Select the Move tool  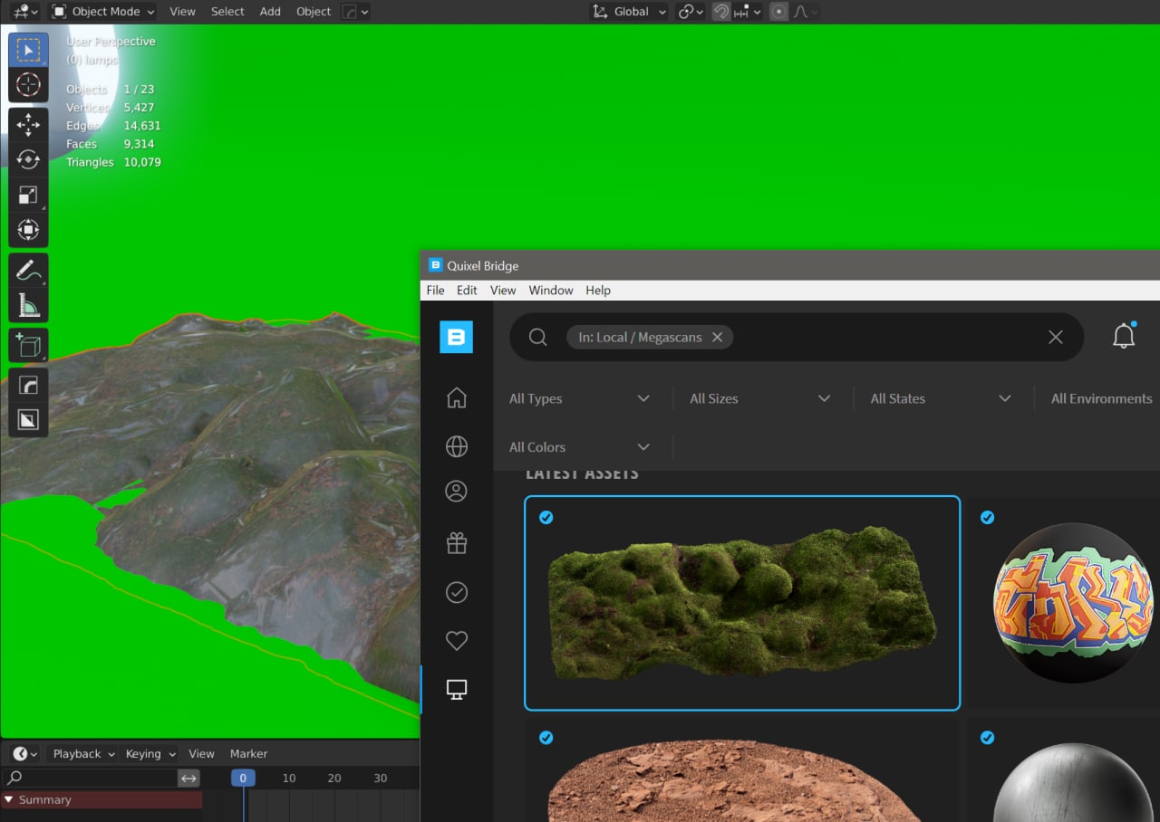tap(28, 125)
